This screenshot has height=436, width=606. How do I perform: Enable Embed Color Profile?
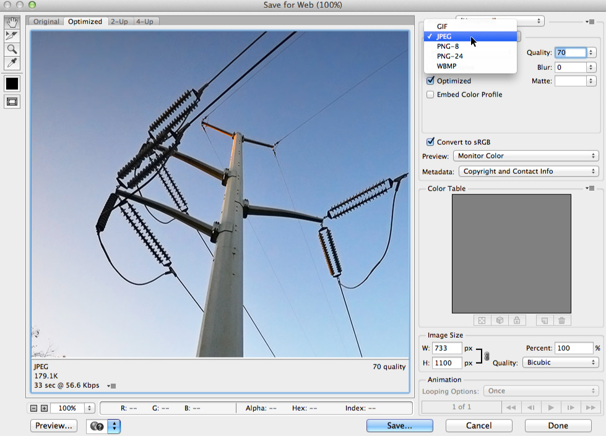pyautogui.click(x=430, y=94)
